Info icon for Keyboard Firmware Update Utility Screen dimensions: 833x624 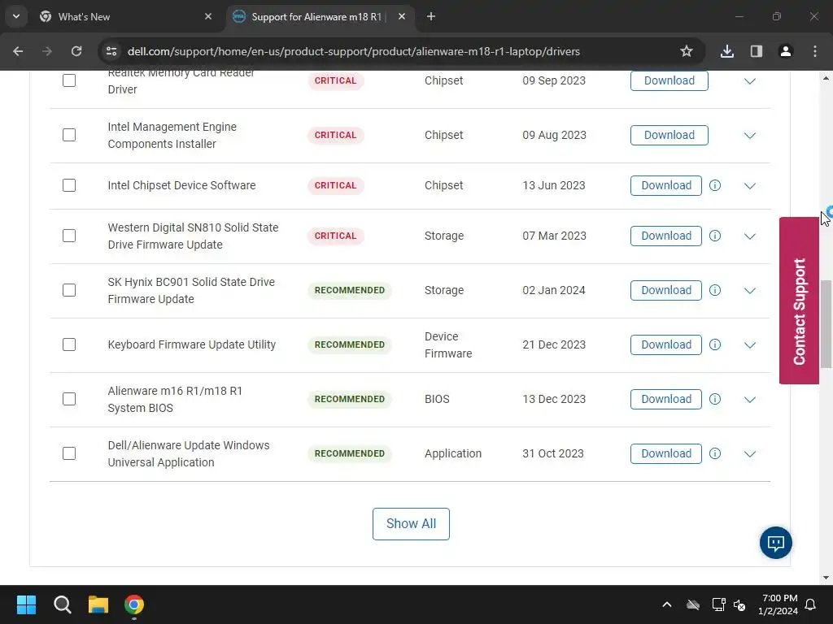coord(715,344)
